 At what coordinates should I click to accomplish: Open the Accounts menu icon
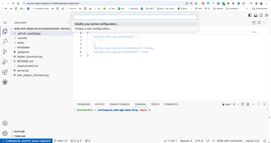pos(5,123)
